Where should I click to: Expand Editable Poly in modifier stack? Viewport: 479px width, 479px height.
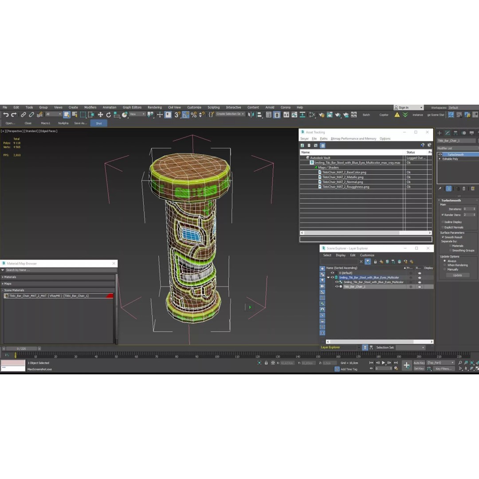tap(440, 159)
